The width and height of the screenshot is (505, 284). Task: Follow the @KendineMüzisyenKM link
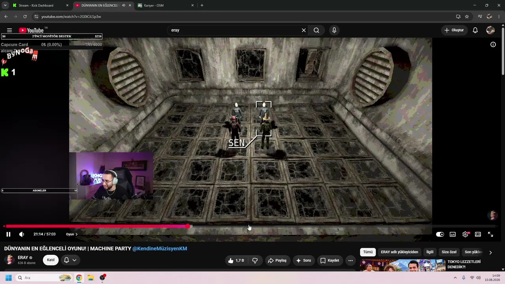tap(160, 248)
